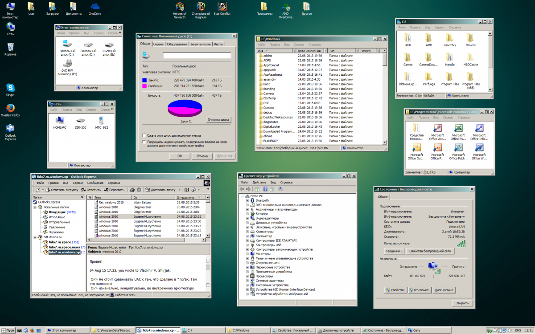Click the blue Занято color swatch
The image size is (535, 334).
pos(145,80)
